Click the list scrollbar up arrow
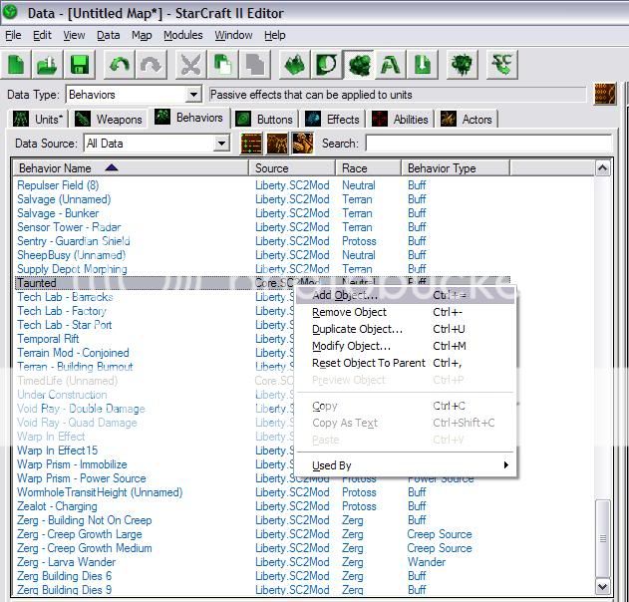The height and width of the screenshot is (602, 629). [x=602, y=168]
